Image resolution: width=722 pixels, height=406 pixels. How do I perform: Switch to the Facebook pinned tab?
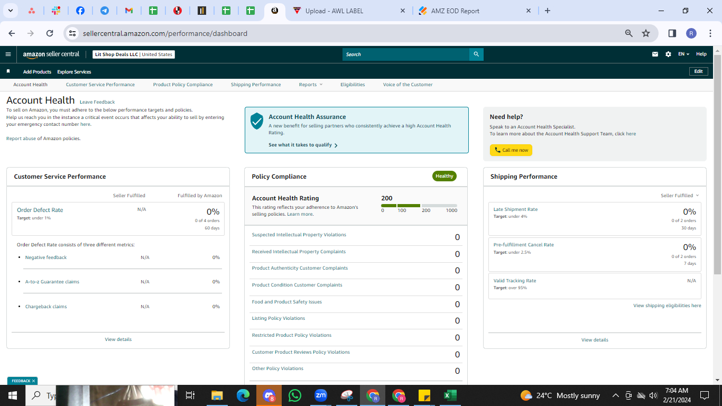pyautogui.click(x=80, y=11)
